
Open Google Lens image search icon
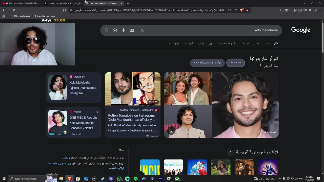[x=115, y=30]
